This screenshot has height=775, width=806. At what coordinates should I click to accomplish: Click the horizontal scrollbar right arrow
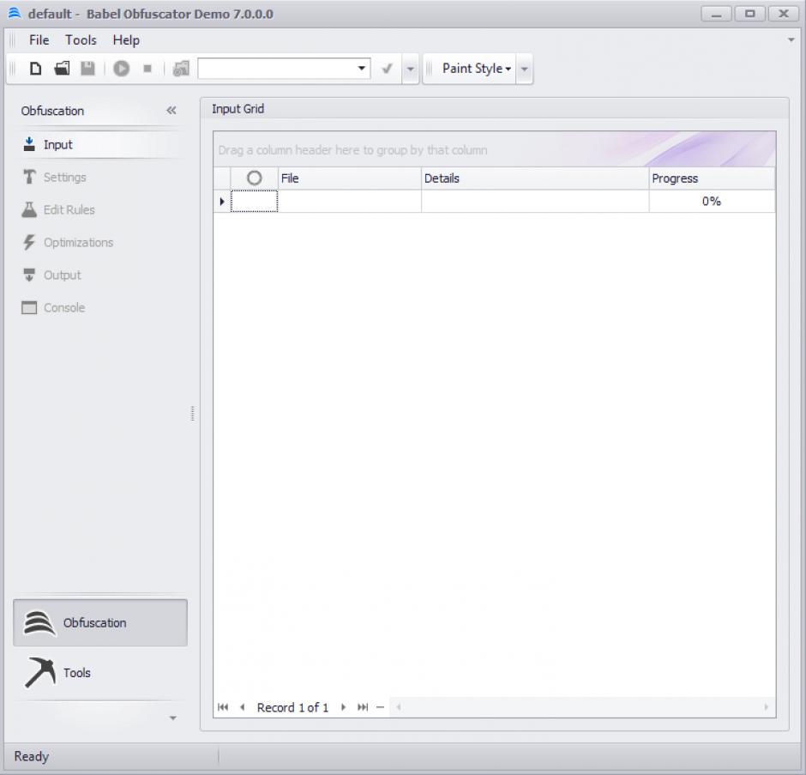click(767, 707)
